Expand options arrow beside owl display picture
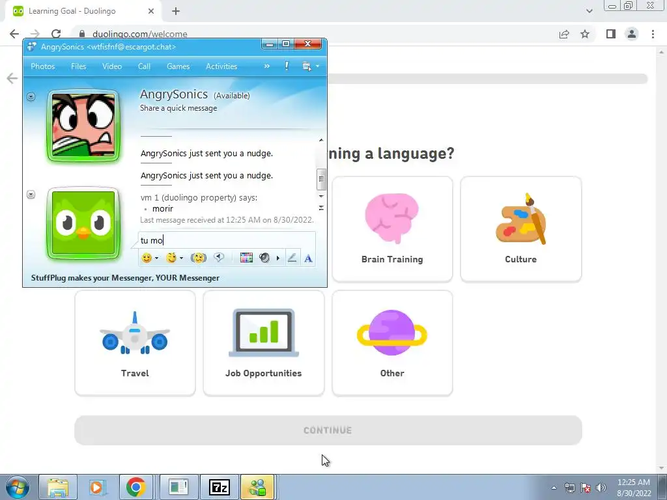 tap(31, 194)
